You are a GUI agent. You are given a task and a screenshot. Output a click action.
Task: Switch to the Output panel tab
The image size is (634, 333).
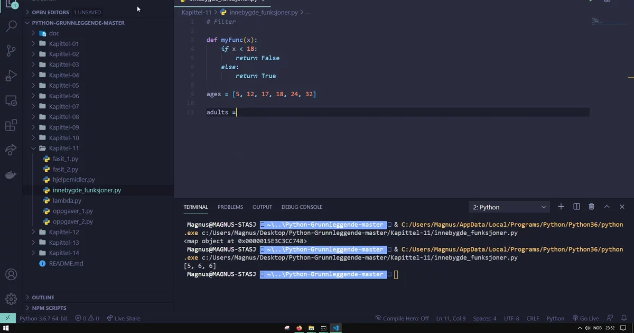tap(262, 207)
